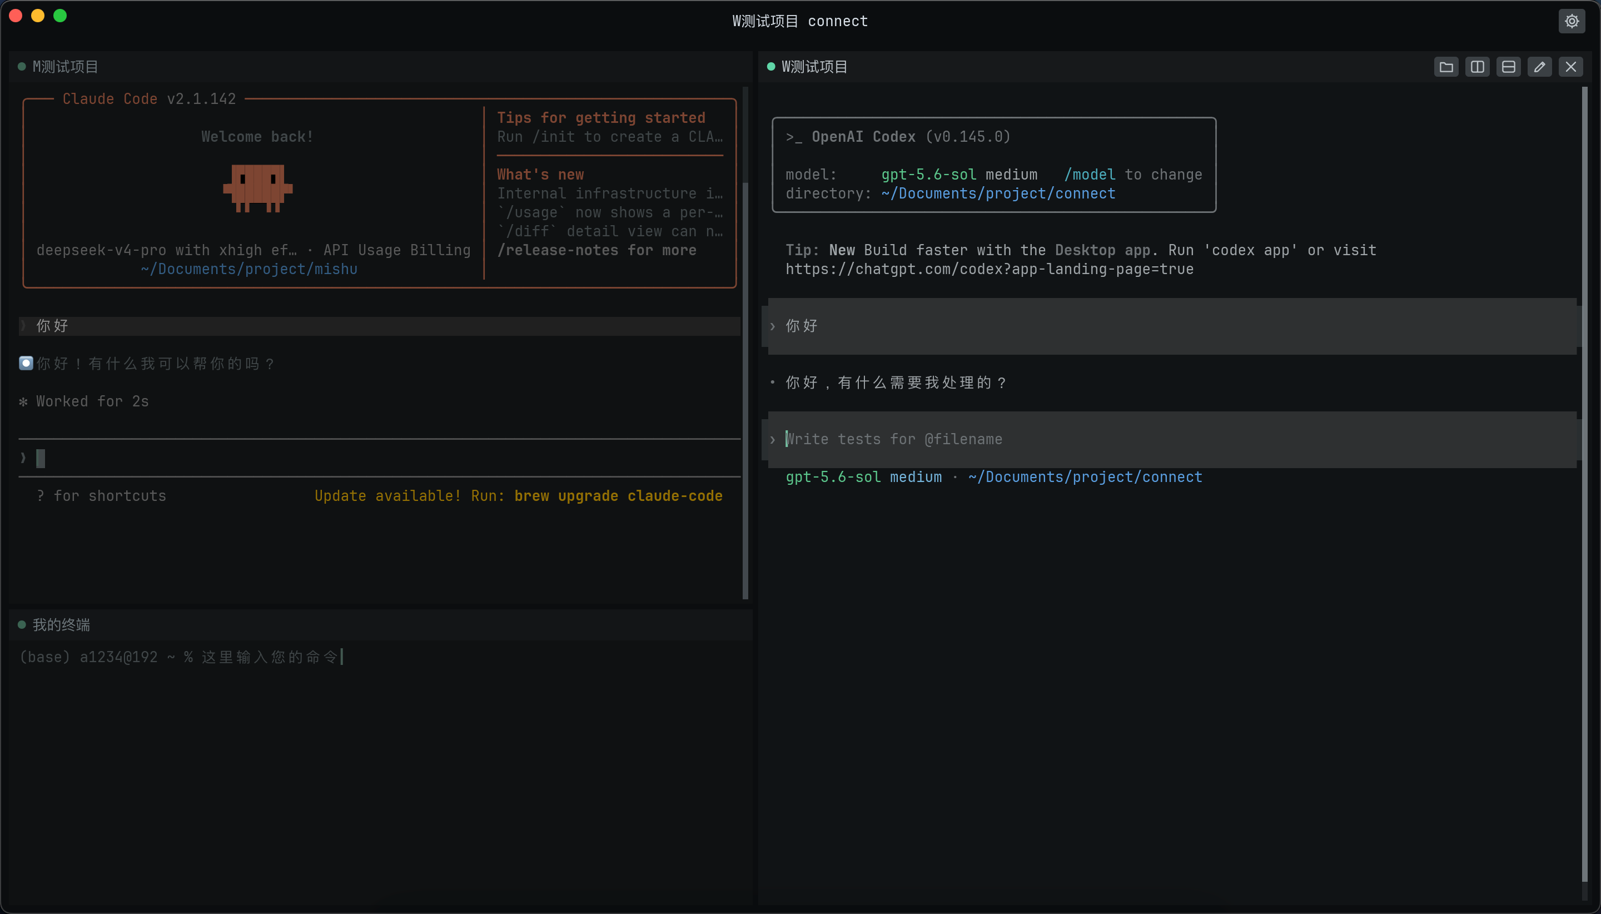1601x914 pixels.
Task: Click the terminal command line with 这里输入您的命令
Action: (x=182, y=657)
